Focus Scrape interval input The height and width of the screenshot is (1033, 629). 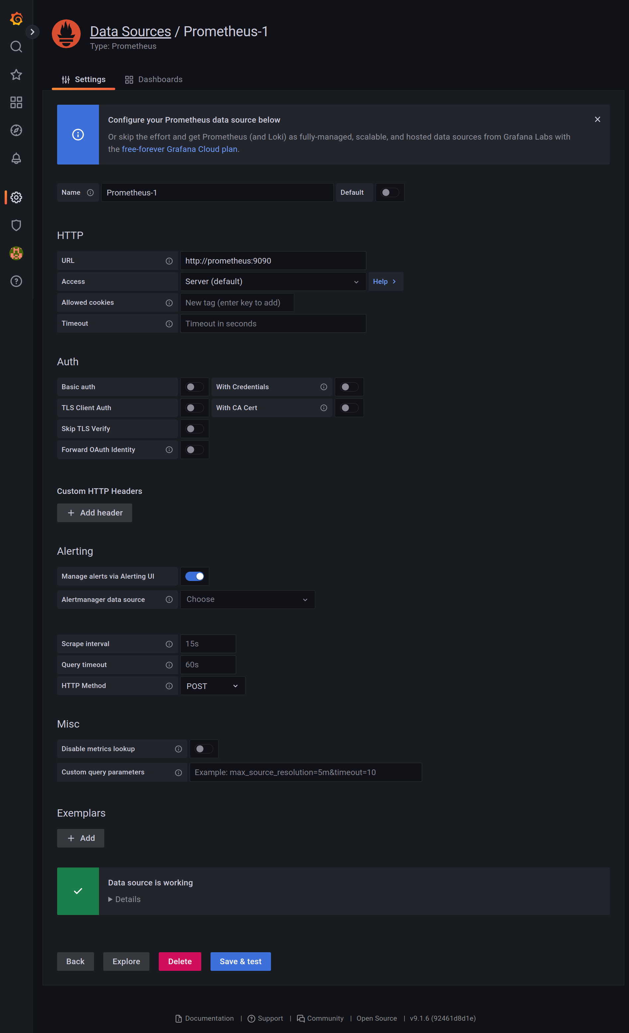[208, 644]
